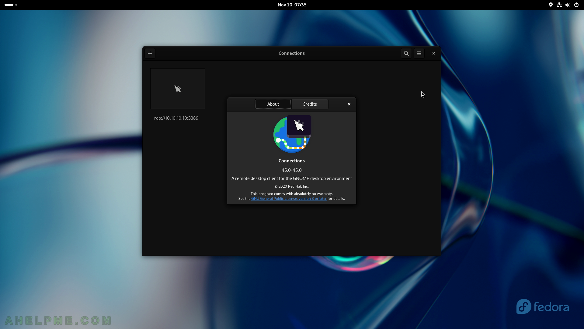Click the remote desktop client description text
Screen dimensions: 584x329
291,179
